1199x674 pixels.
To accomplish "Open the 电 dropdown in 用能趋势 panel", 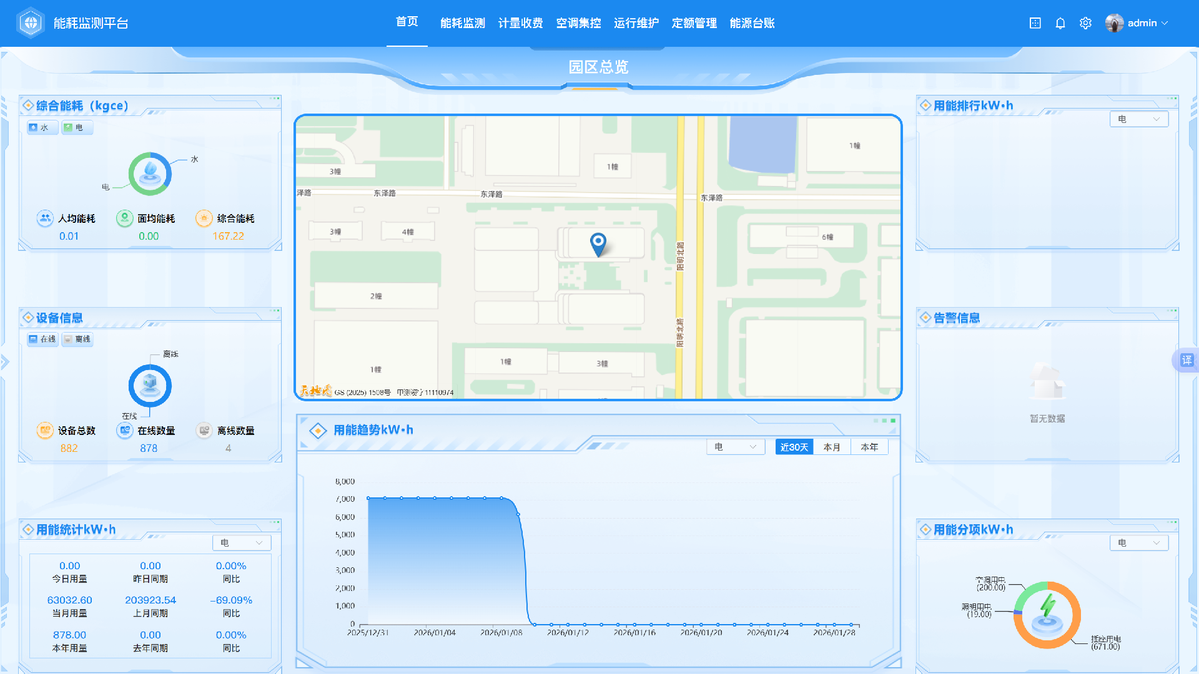I will 735,447.
